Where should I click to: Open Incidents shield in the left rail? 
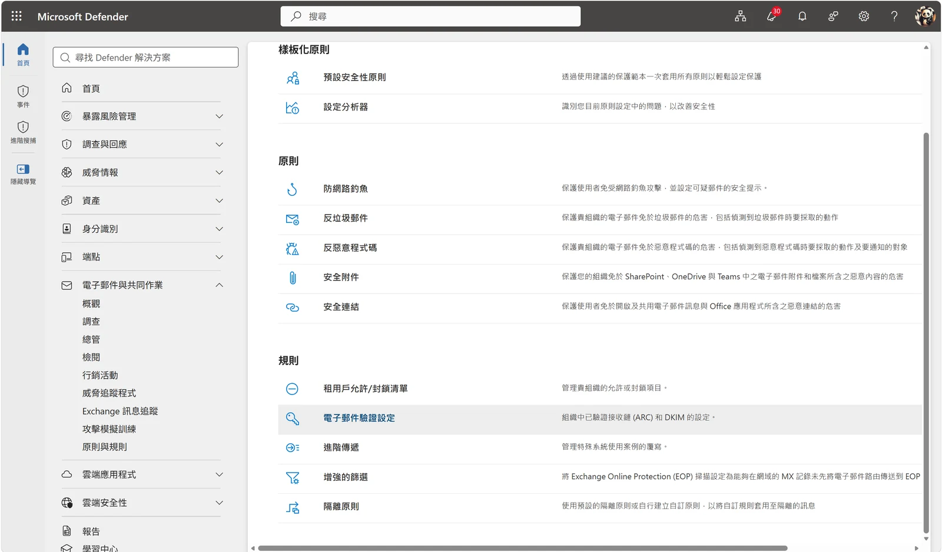23,96
